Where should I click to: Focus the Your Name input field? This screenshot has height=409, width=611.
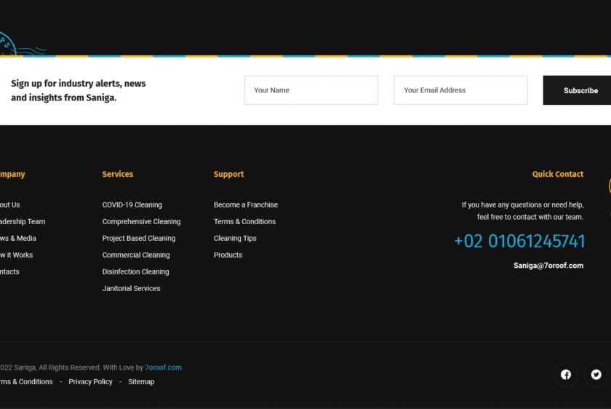(x=311, y=90)
